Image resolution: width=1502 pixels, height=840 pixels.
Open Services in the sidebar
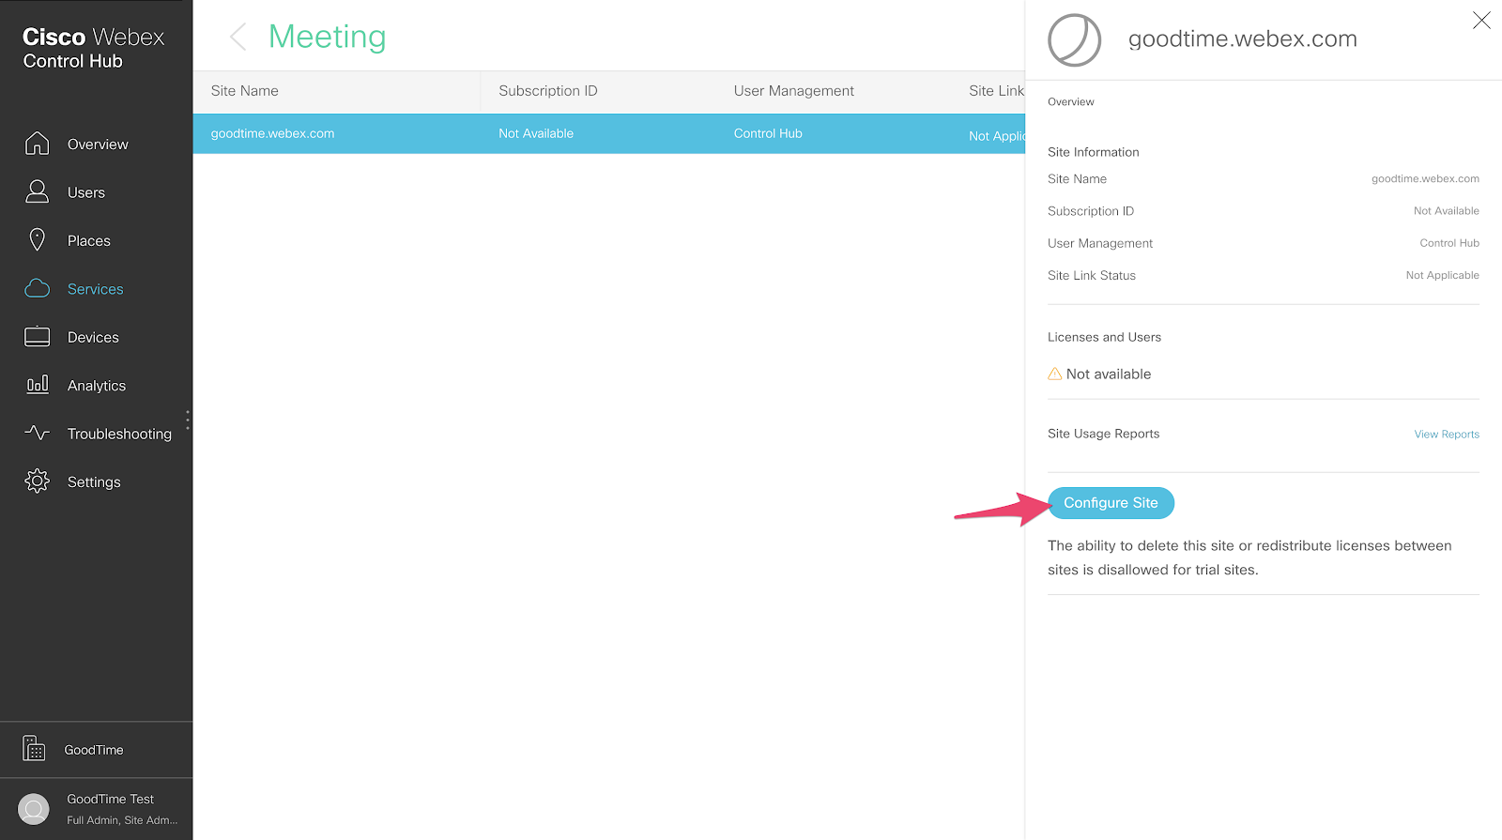(96, 289)
